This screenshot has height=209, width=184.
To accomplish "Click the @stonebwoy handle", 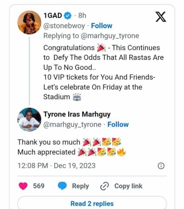I will (64, 26).
